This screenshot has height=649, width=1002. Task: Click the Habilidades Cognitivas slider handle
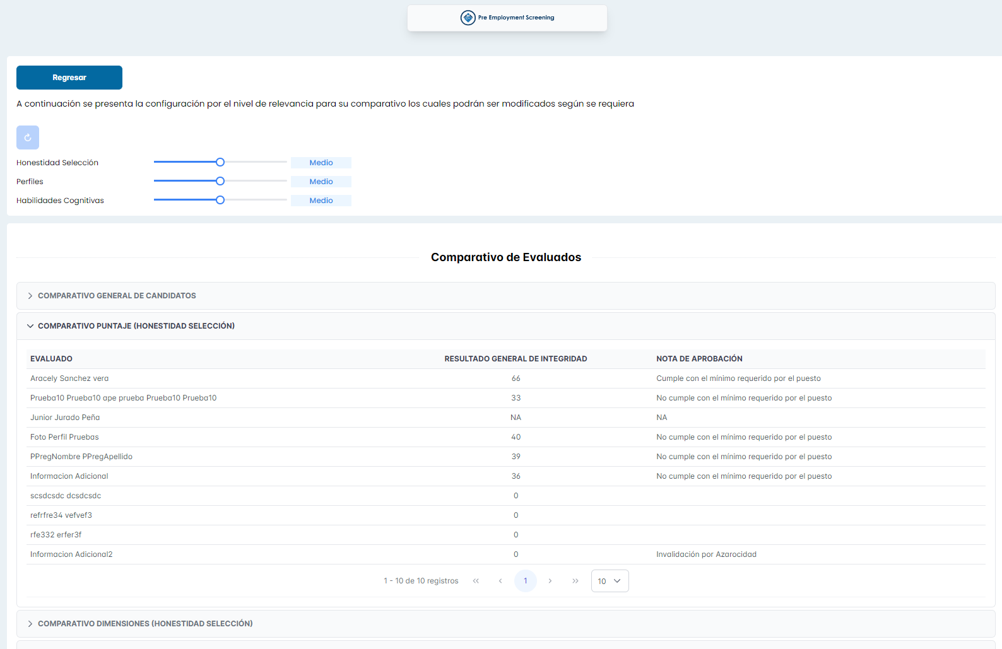pos(220,200)
